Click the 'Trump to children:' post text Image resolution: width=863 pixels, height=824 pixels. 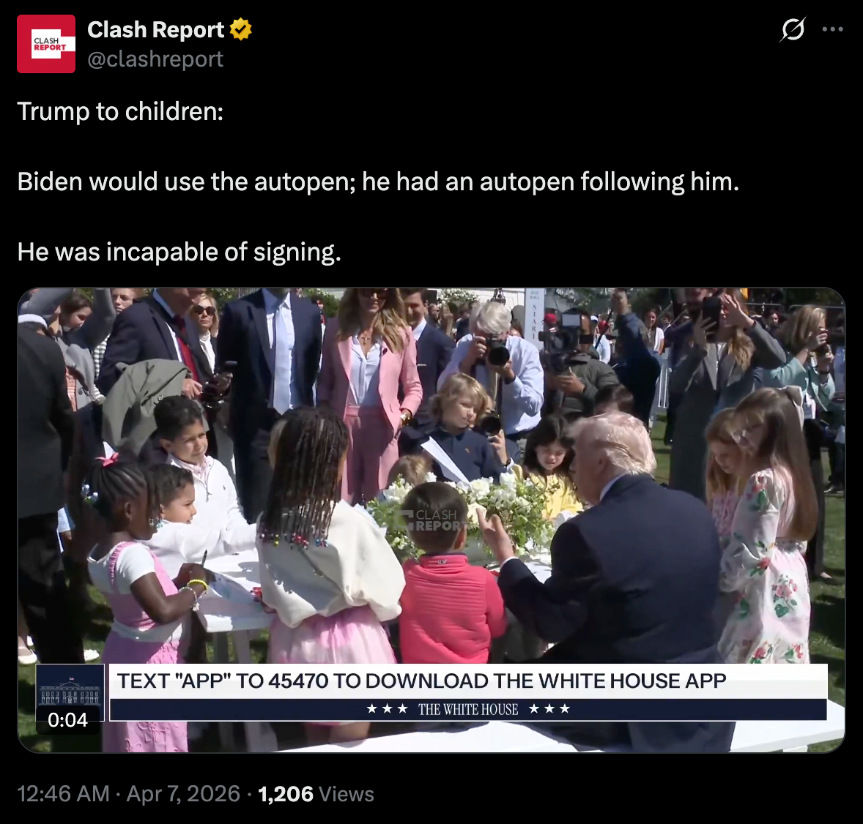point(120,111)
